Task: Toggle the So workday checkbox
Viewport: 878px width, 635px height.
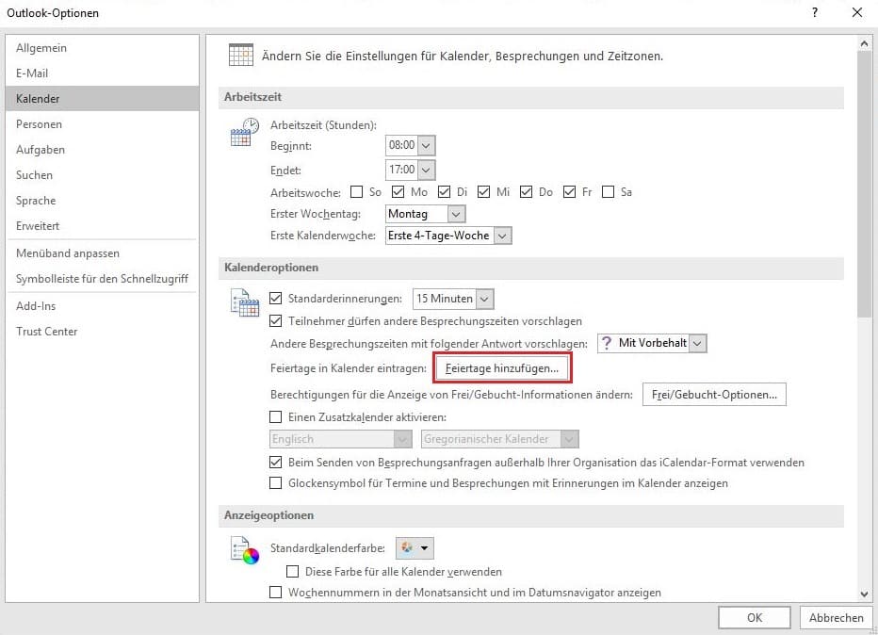Action: [x=357, y=192]
